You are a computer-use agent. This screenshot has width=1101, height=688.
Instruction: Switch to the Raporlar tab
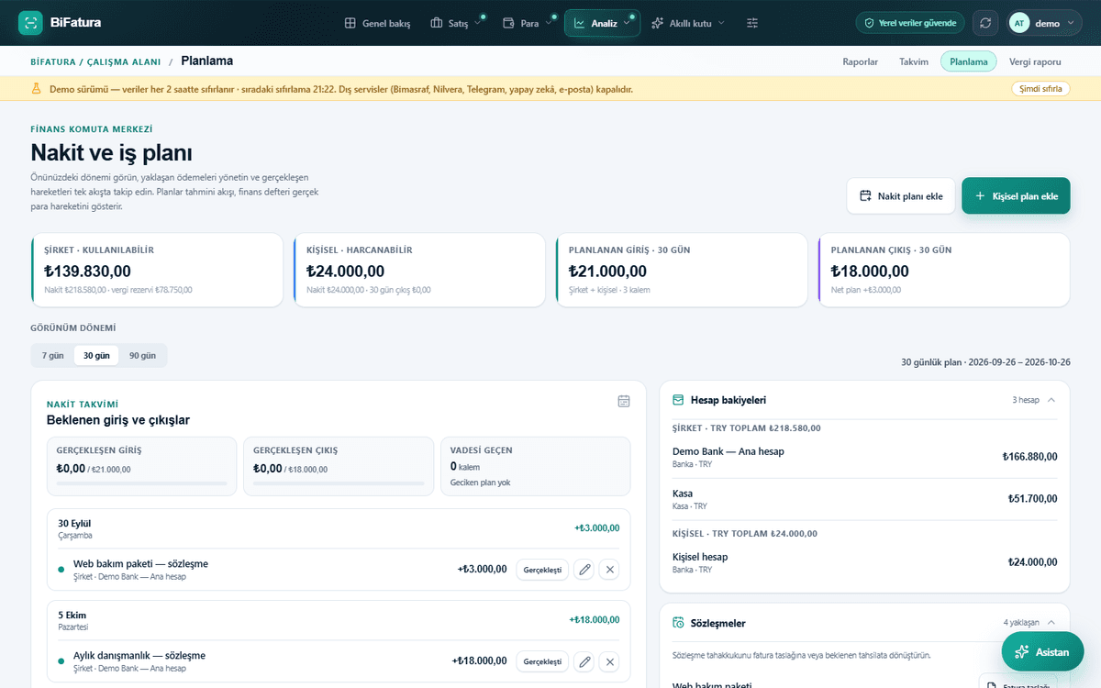pos(861,61)
